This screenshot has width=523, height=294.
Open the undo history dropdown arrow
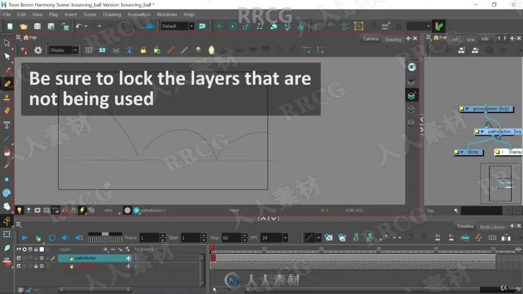point(86,26)
